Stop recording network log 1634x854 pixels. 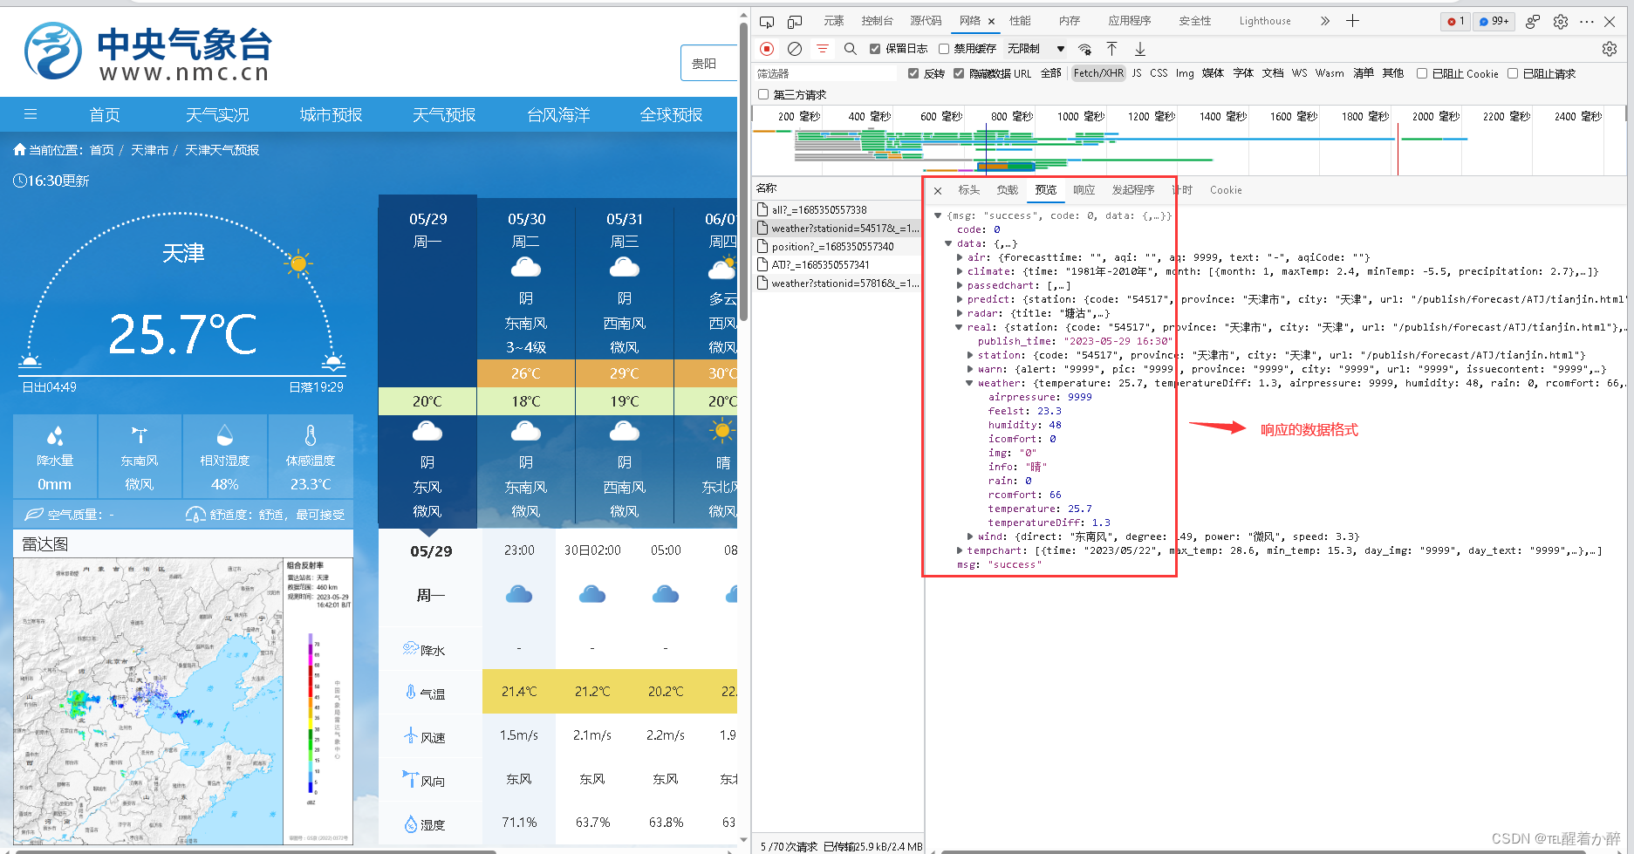(x=767, y=49)
